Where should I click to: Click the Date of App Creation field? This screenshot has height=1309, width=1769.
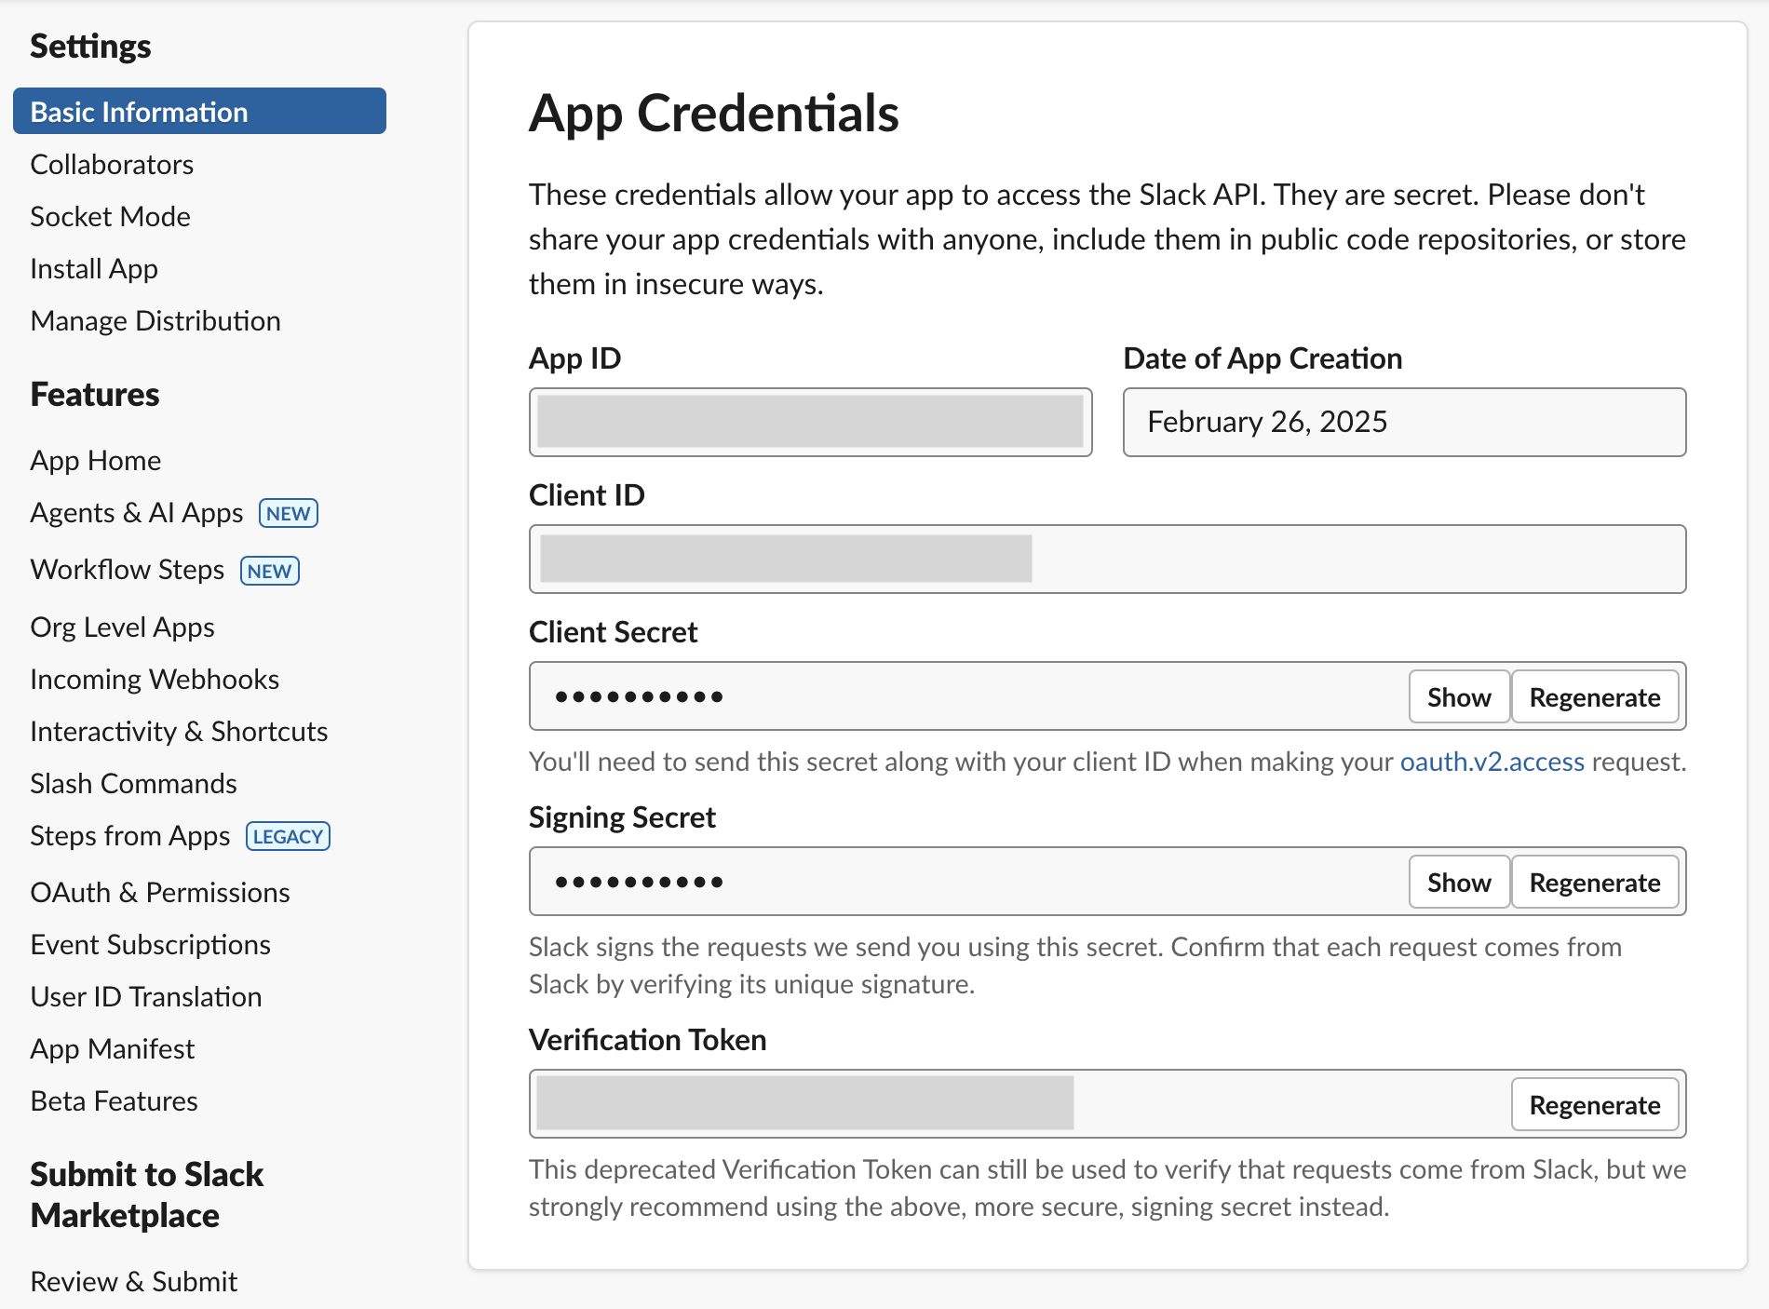pyautogui.click(x=1405, y=423)
